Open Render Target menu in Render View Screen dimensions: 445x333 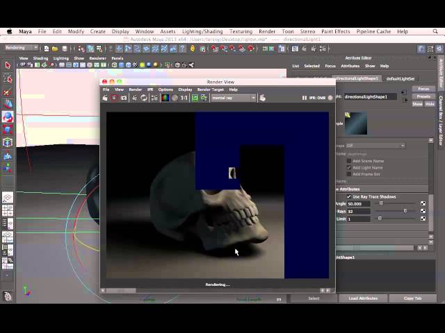click(x=210, y=89)
